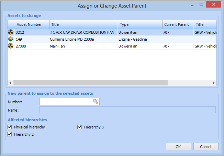224x156 pixels.
Task: Disable the Hierarchy 3 checkbox
Action: [80, 127]
